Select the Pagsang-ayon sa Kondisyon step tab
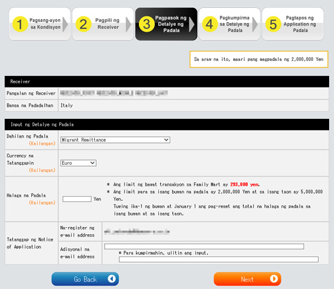Image resolution: width=334 pixels, height=289 pixels. [x=40, y=24]
